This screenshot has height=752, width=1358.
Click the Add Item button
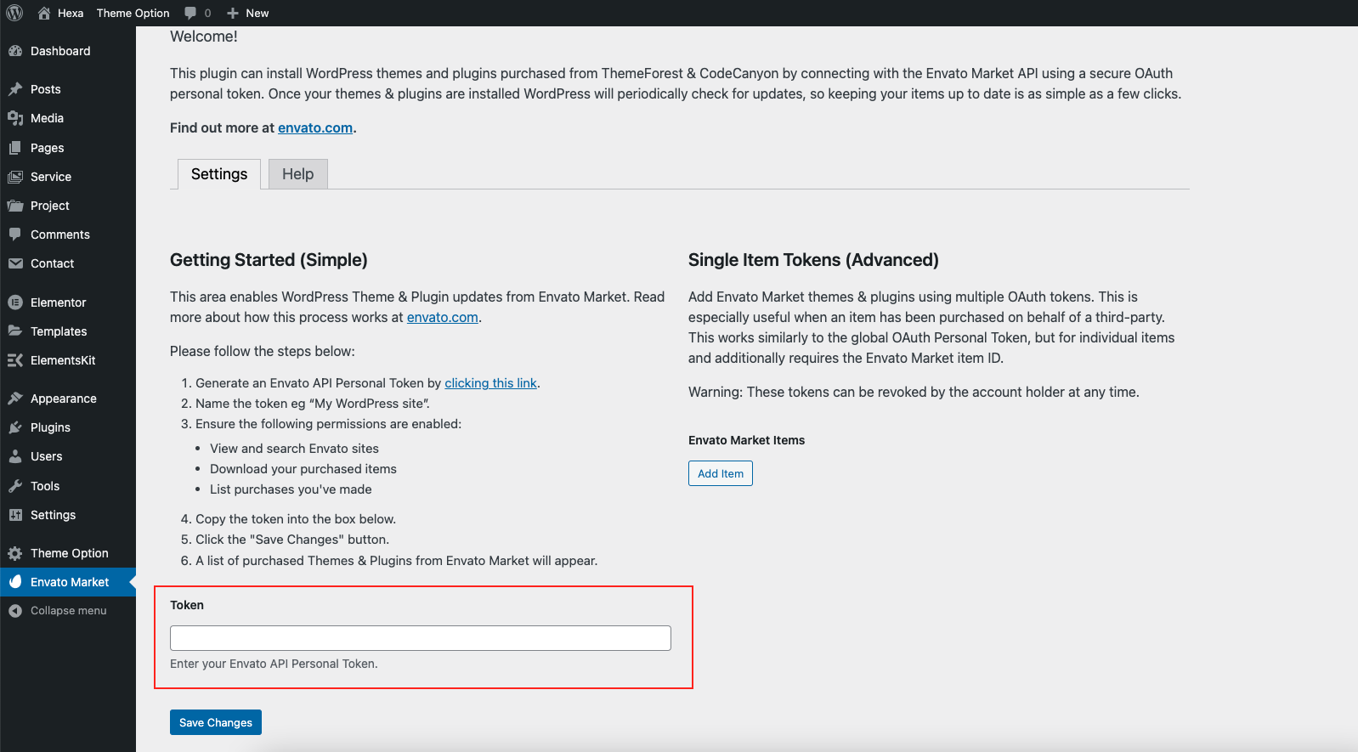[721, 473]
